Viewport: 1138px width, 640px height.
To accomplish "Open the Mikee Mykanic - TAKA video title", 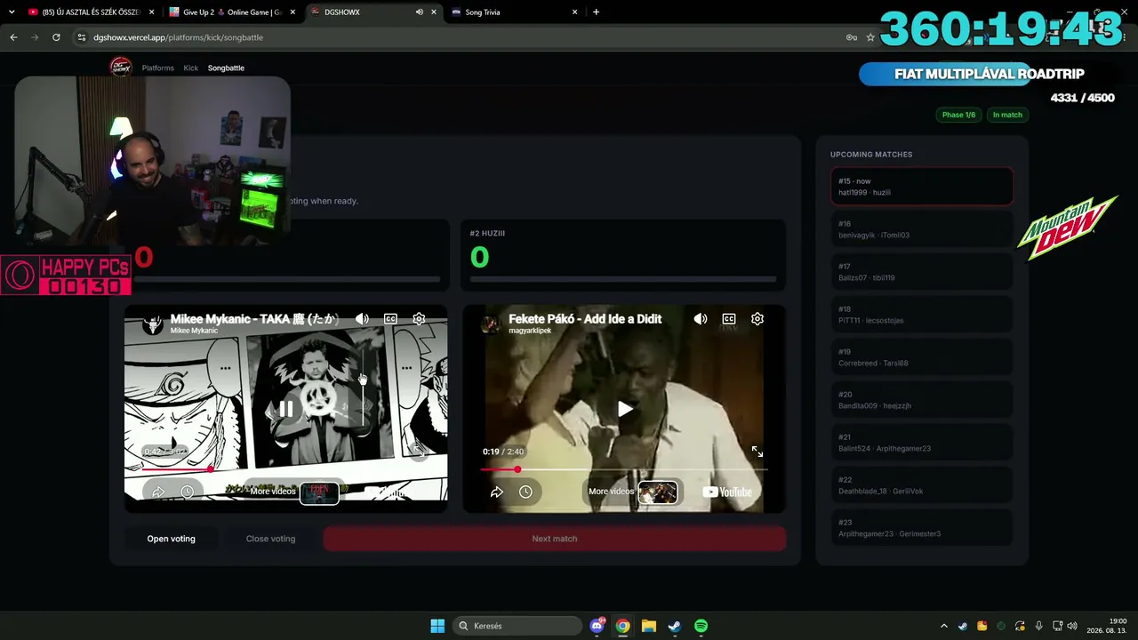I will tap(254, 318).
